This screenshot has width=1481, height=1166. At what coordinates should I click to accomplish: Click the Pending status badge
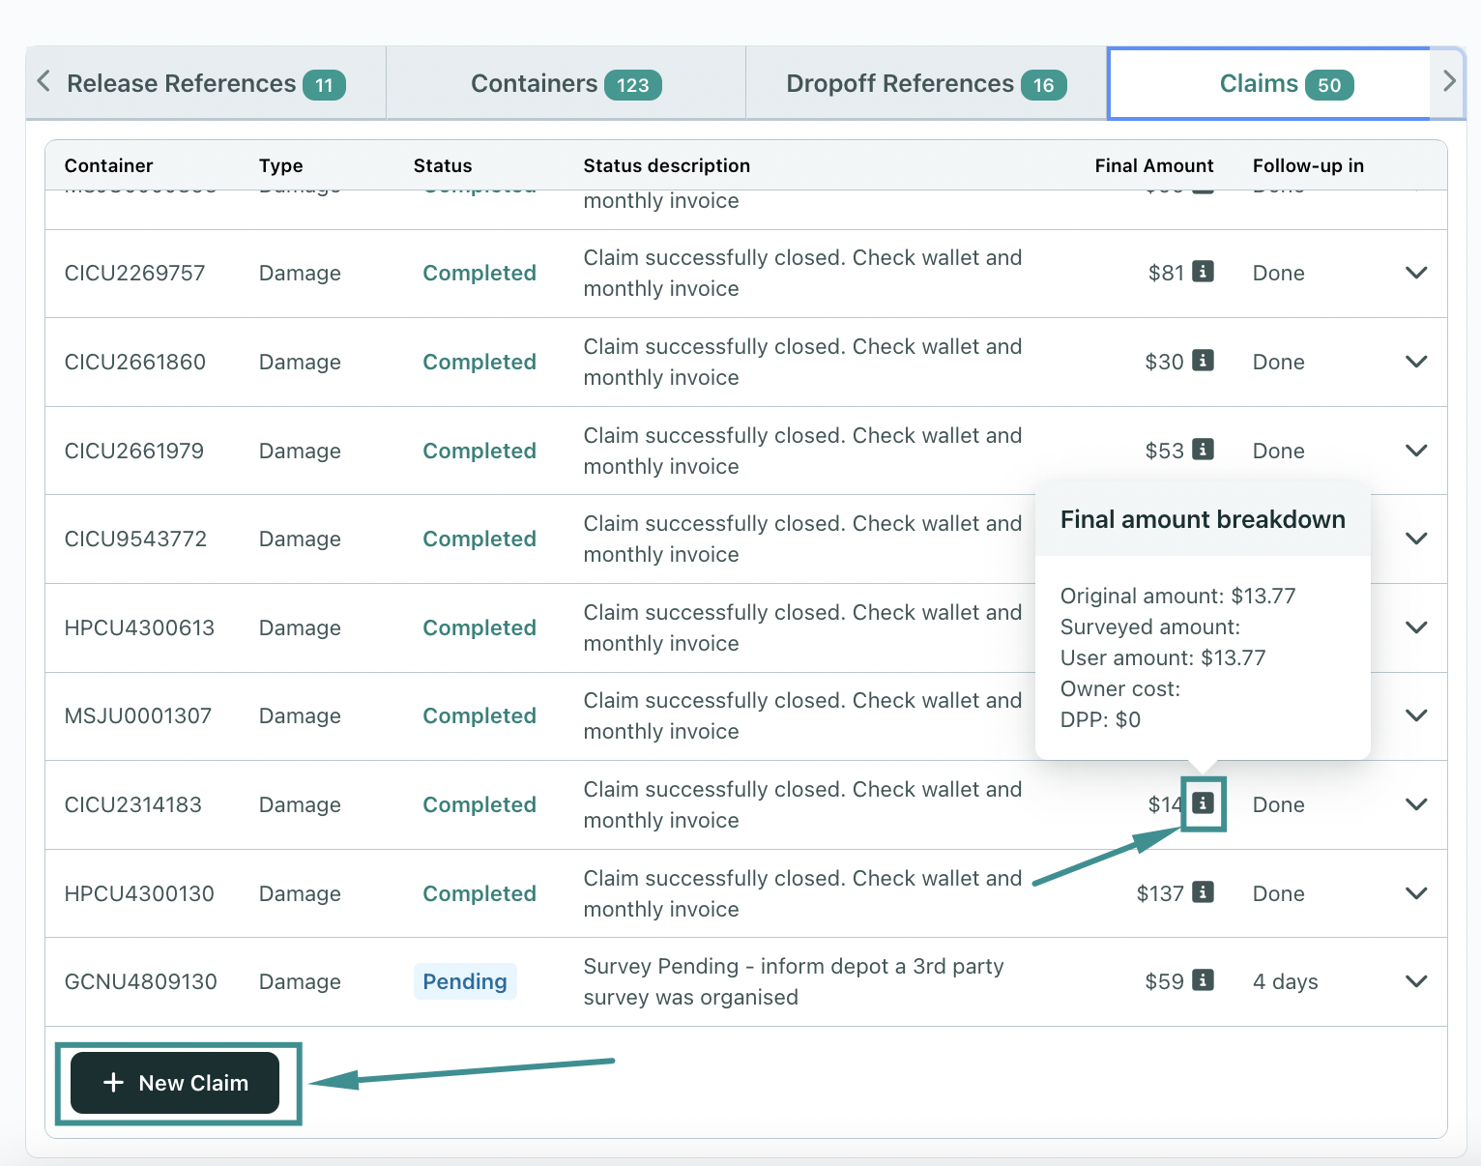click(x=464, y=981)
